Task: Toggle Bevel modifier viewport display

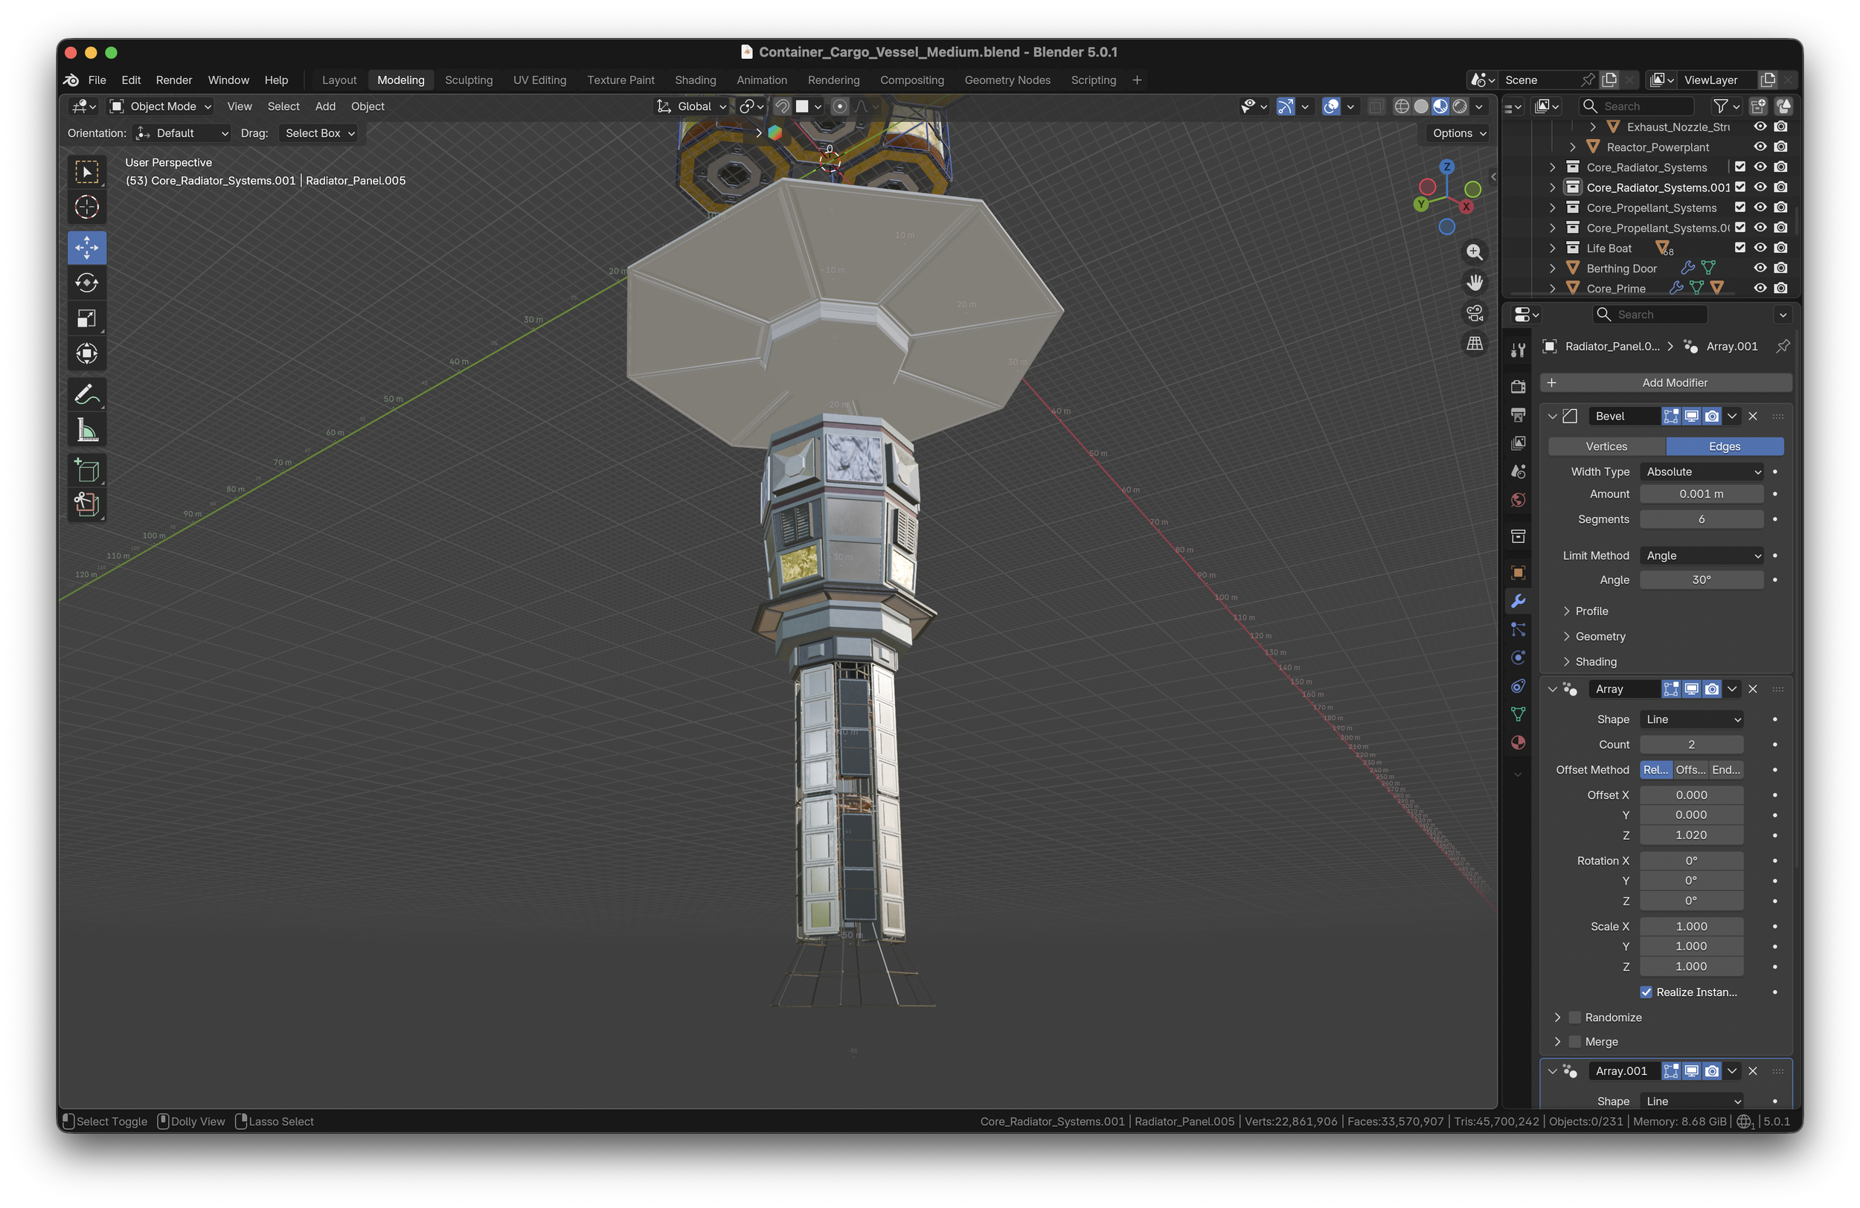Action: tap(1691, 417)
